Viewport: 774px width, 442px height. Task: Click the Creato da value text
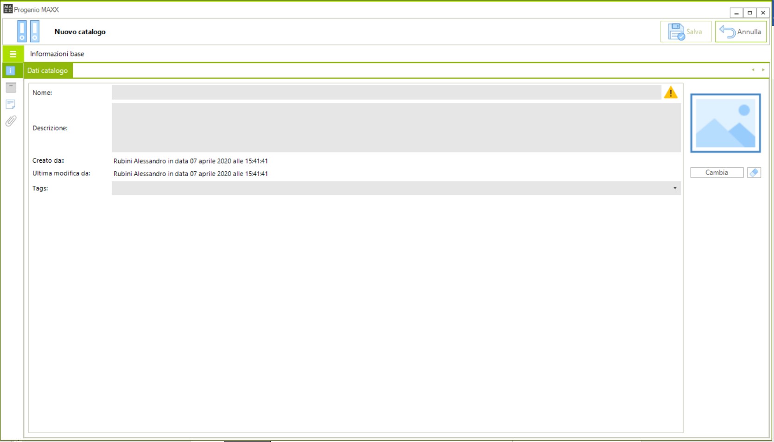point(190,161)
